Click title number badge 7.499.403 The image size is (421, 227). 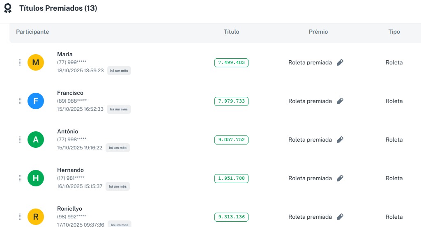[x=231, y=62]
